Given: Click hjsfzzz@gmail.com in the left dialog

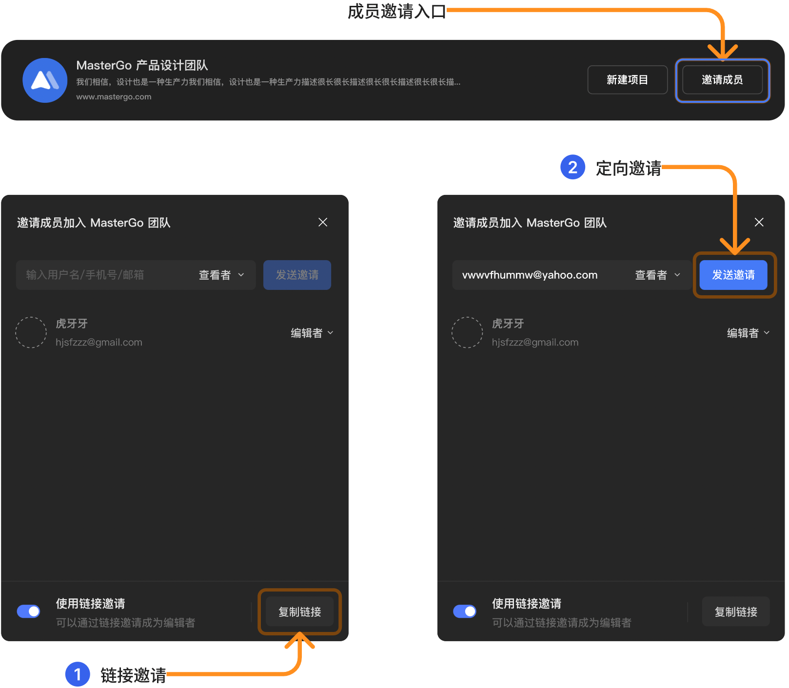Looking at the screenshot, I should tap(99, 342).
